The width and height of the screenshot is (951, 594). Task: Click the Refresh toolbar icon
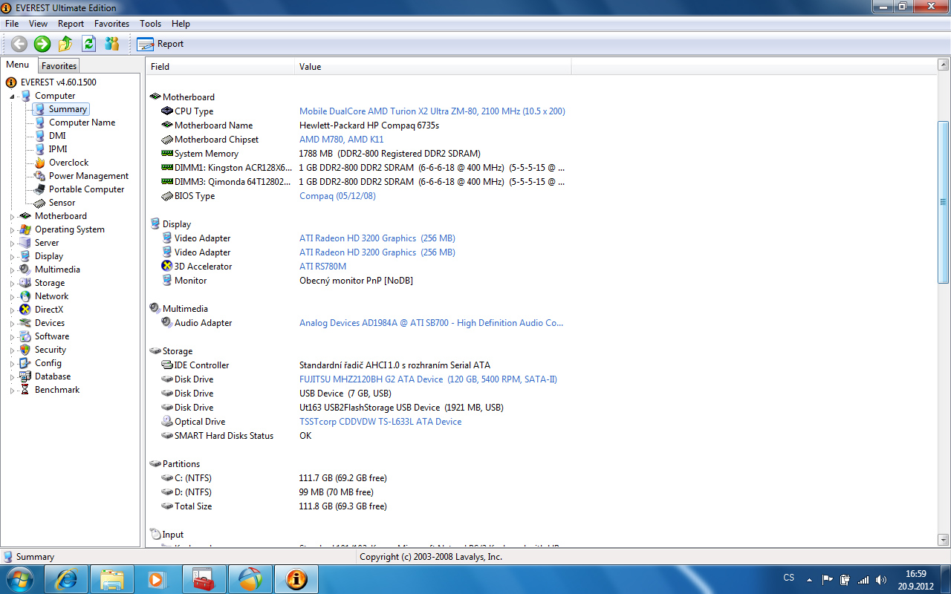point(88,44)
